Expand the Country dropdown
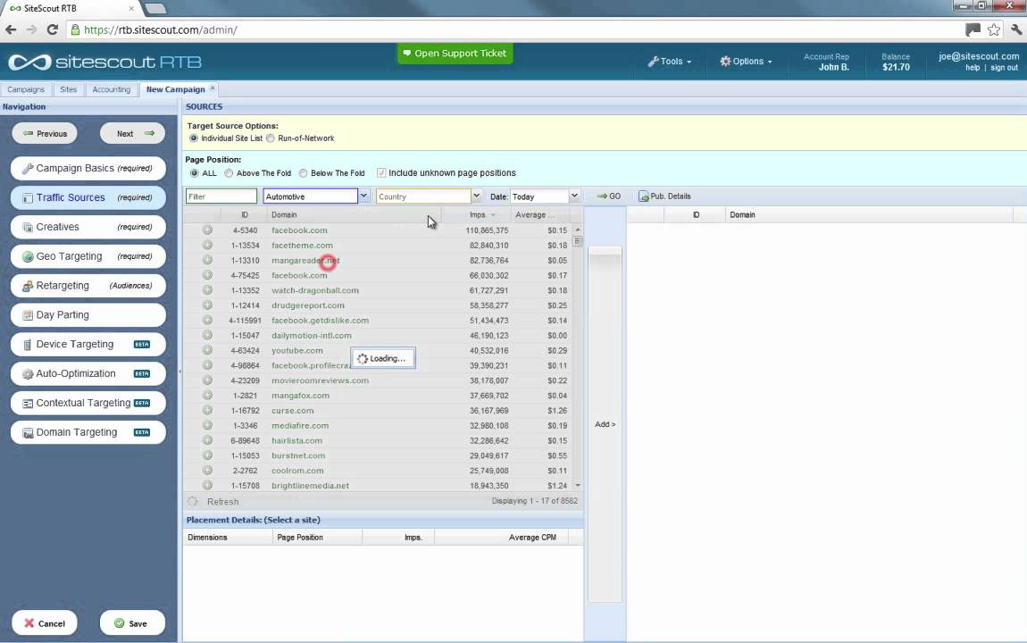 coord(476,196)
